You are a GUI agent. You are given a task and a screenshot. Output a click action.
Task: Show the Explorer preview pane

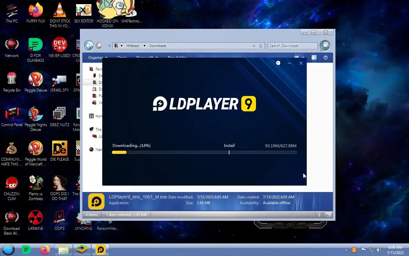[314, 58]
